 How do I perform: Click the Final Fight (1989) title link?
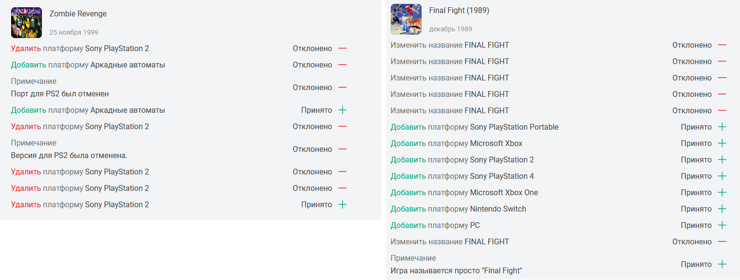tap(459, 10)
